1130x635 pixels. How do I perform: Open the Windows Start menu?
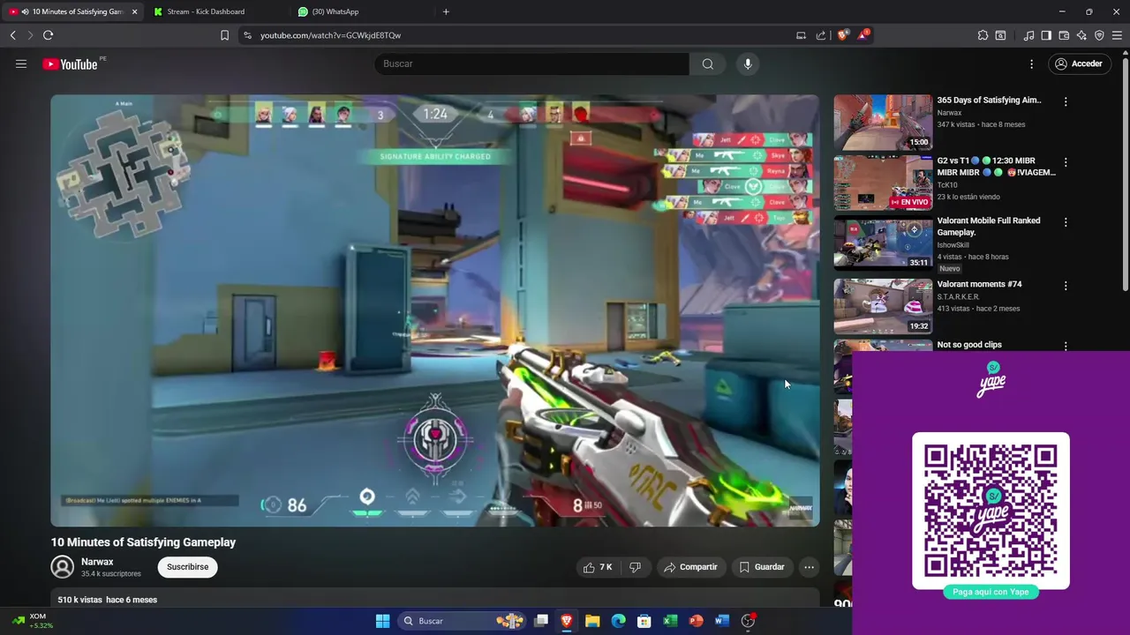click(382, 621)
